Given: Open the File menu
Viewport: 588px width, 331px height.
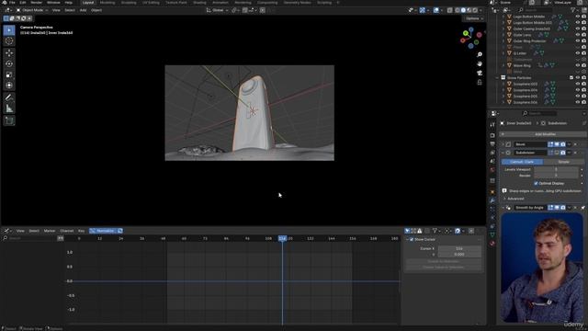Looking at the screenshot, I should click(12, 3).
